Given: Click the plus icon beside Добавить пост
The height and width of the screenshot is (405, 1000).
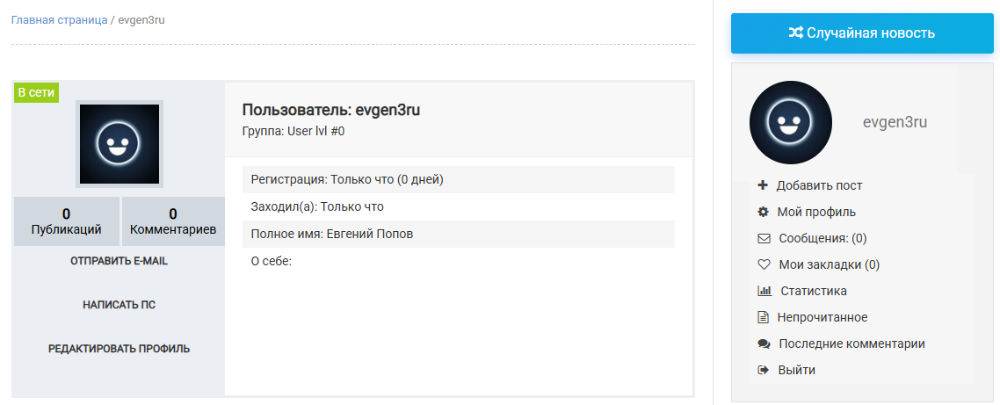Looking at the screenshot, I should point(763,185).
